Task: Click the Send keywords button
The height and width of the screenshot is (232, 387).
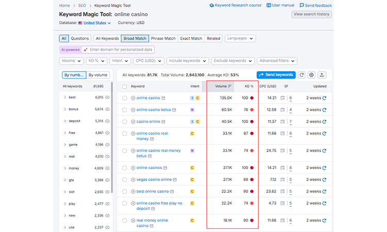Action: tap(276, 75)
